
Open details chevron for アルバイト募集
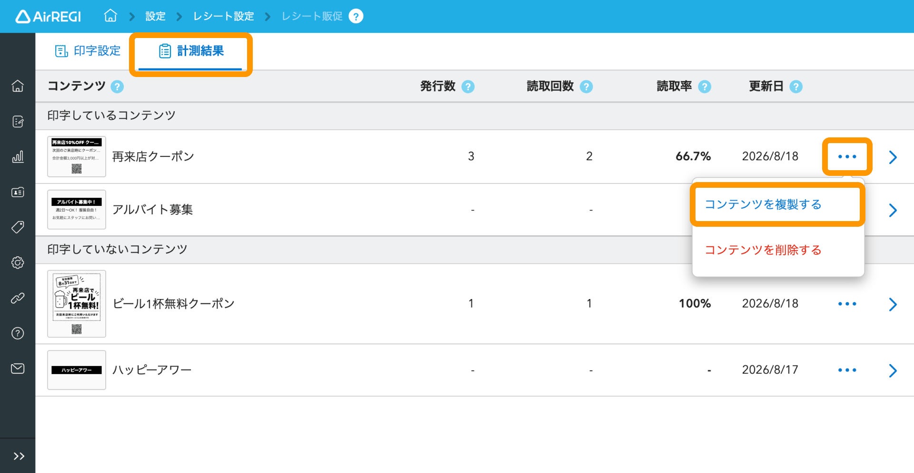(x=893, y=210)
